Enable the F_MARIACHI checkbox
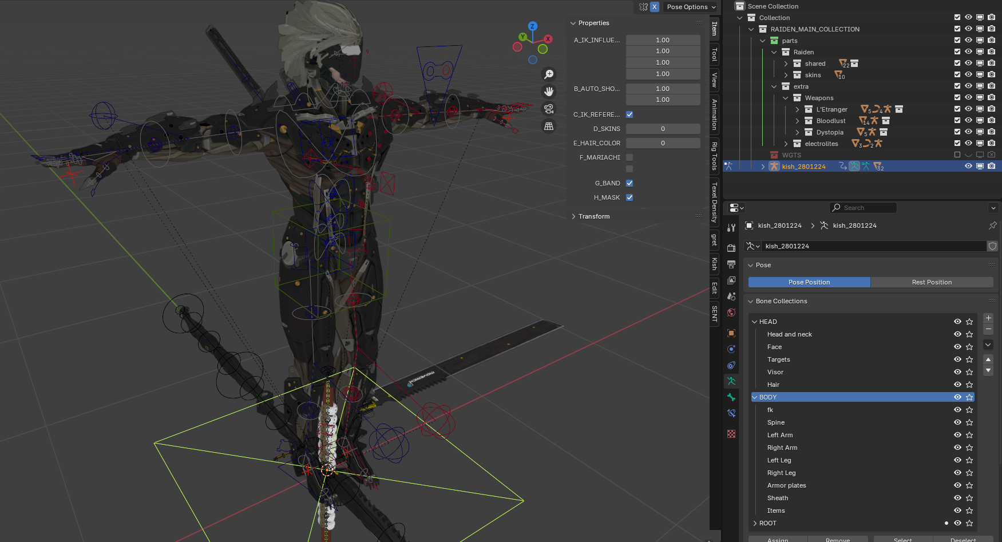 (629, 157)
